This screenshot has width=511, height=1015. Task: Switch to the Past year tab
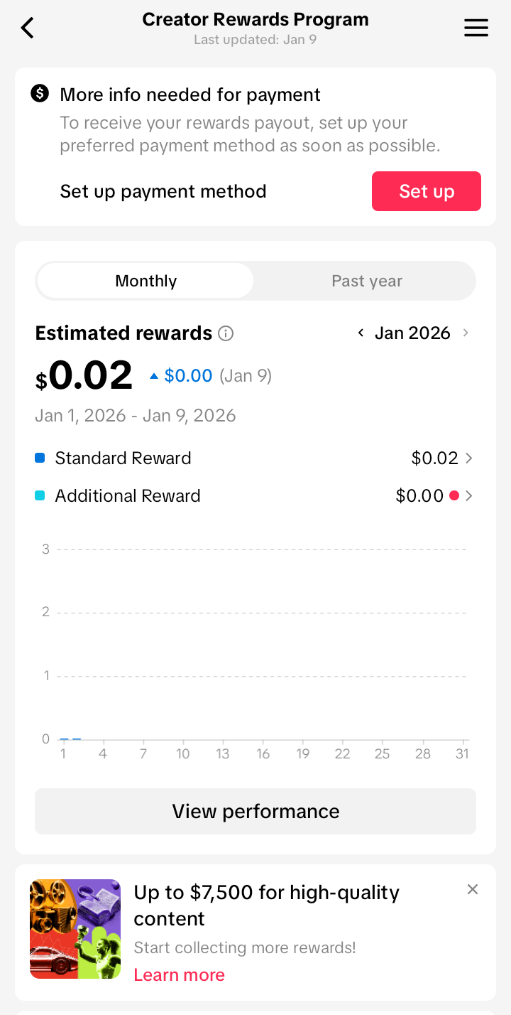point(366,281)
